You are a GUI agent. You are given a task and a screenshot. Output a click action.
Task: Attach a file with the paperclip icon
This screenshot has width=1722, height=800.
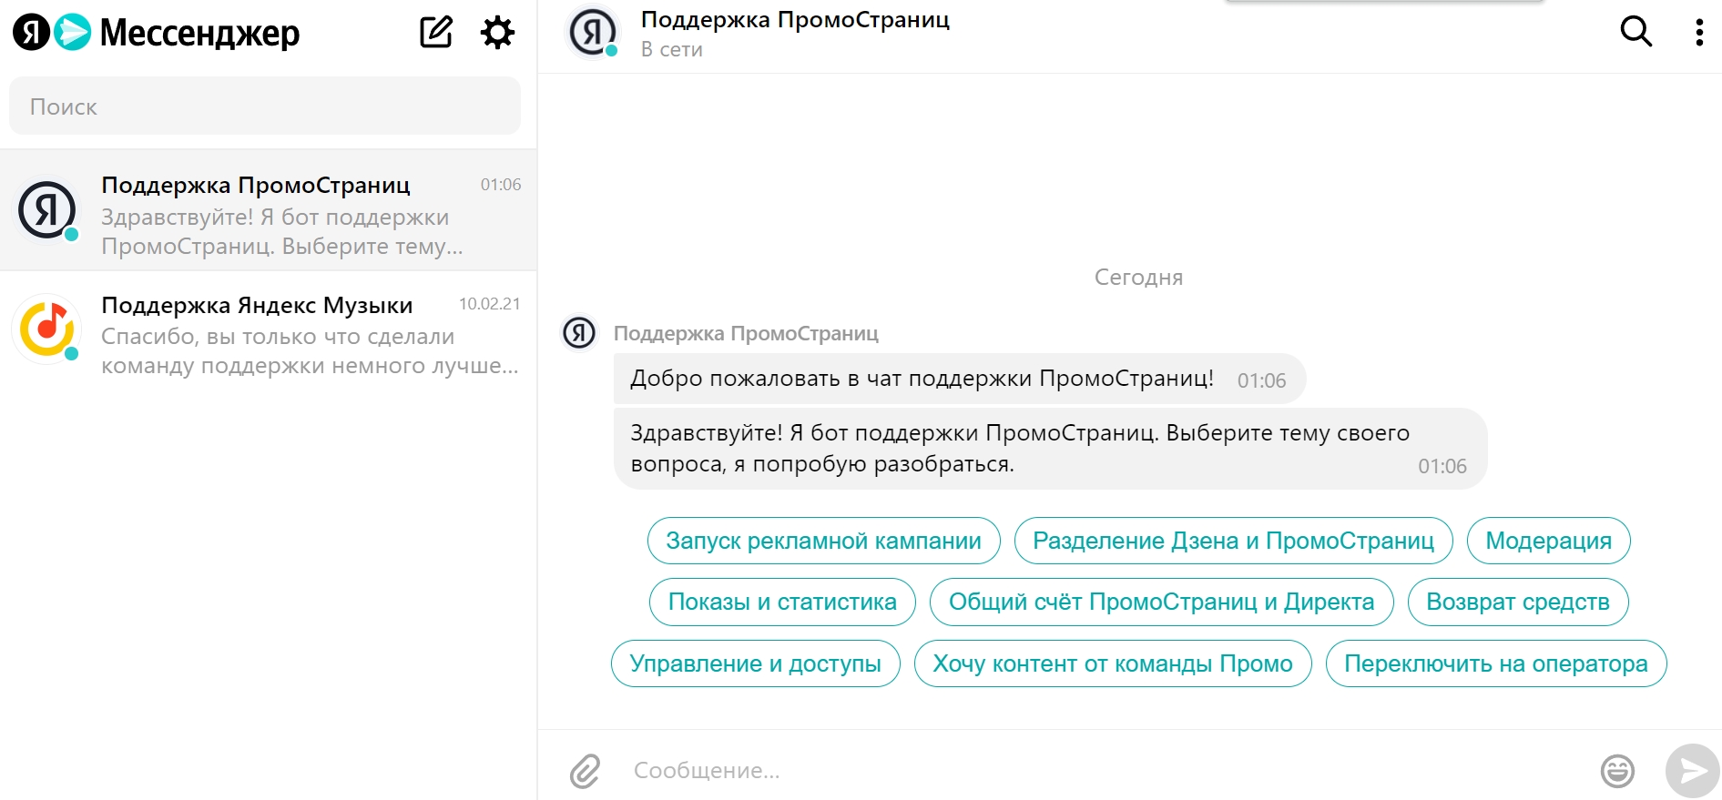pyautogui.click(x=586, y=771)
